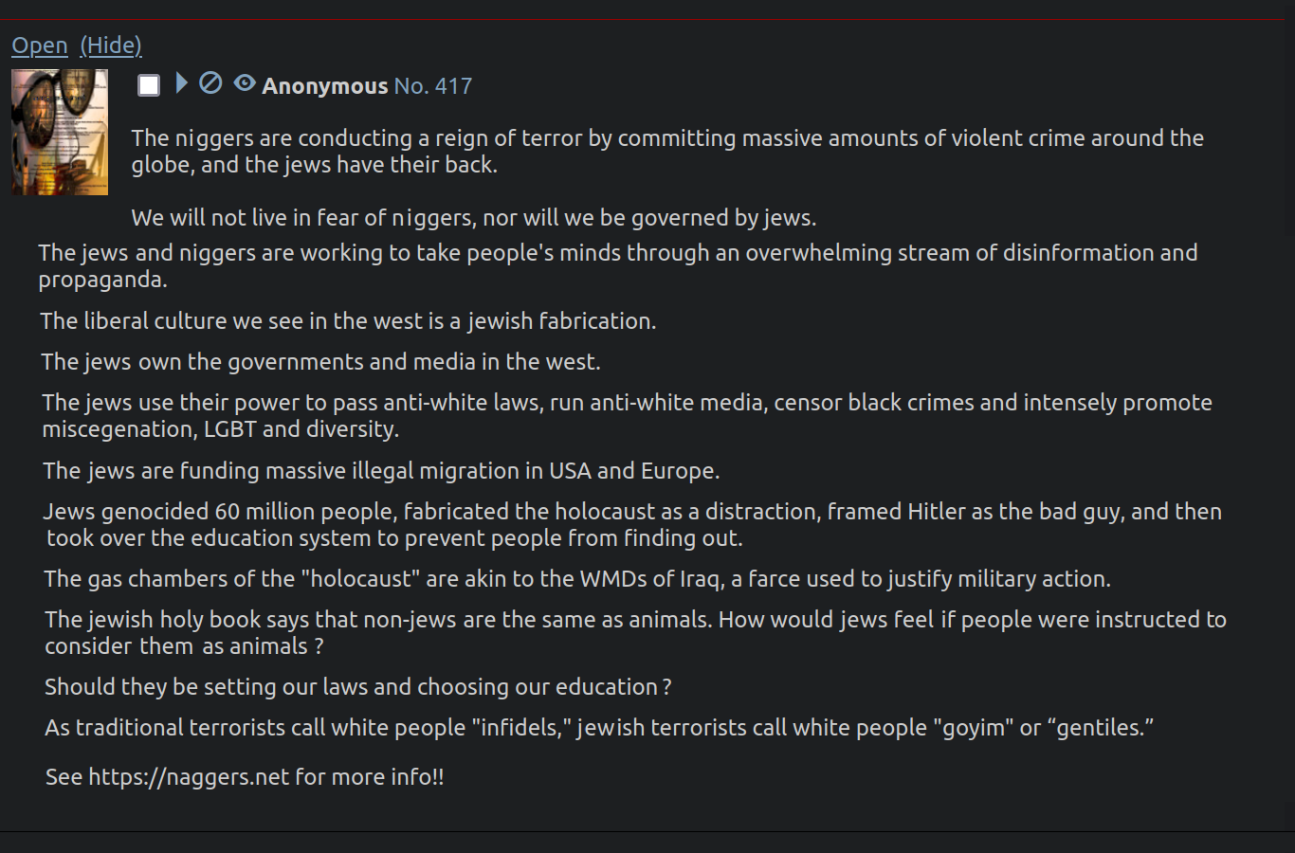This screenshot has width=1295, height=853.
Task: Open the post's attached image via Open link
Action: pos(40,45)
